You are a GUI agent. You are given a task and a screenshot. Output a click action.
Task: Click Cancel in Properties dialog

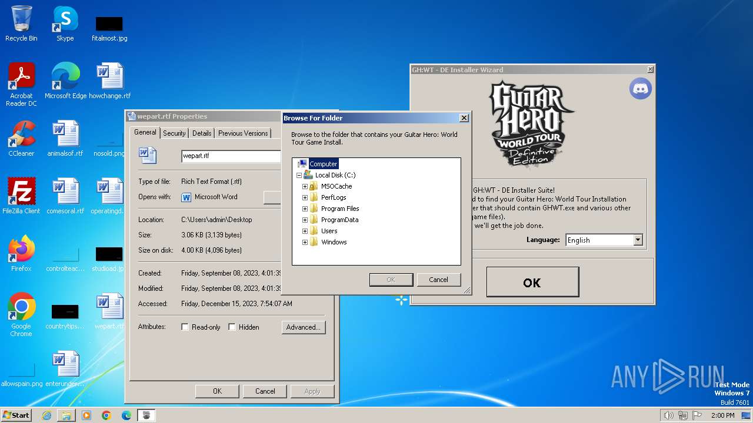click(x=265, y=391)
